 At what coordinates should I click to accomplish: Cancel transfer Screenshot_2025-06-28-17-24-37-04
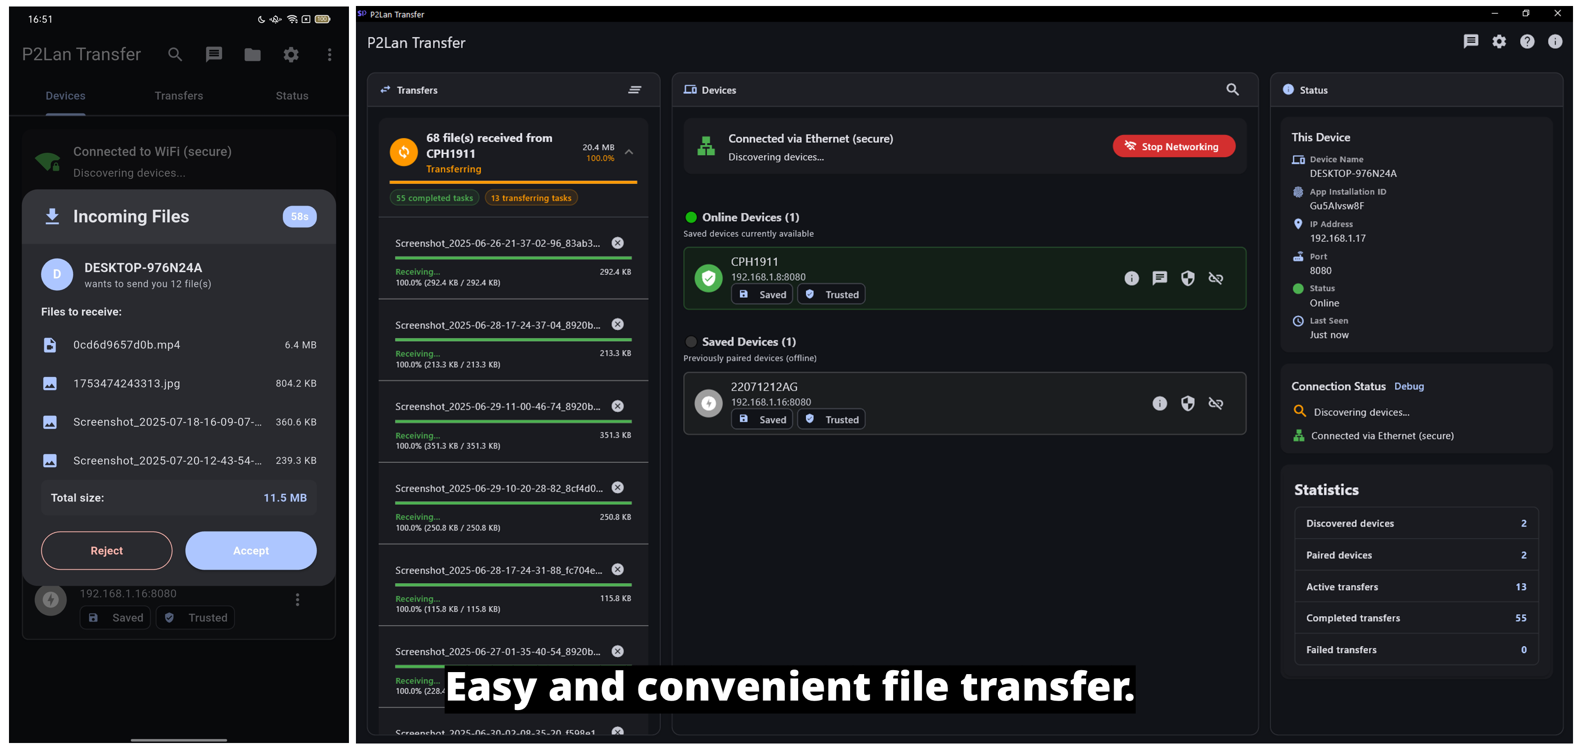pyautogui.click(x=618, y=324)
